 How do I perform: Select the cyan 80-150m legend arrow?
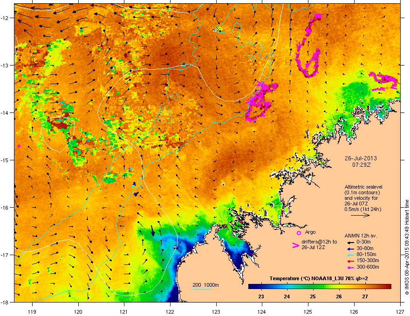[350, 255]
